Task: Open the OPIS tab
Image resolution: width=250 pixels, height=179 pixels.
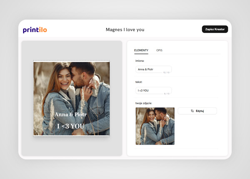Action: 159,50
